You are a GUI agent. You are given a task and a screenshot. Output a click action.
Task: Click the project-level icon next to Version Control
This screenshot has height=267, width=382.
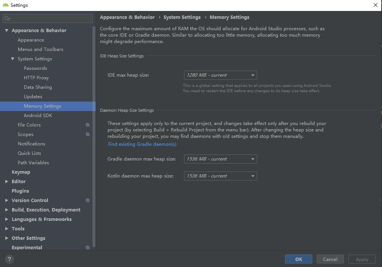click(88, 201)
